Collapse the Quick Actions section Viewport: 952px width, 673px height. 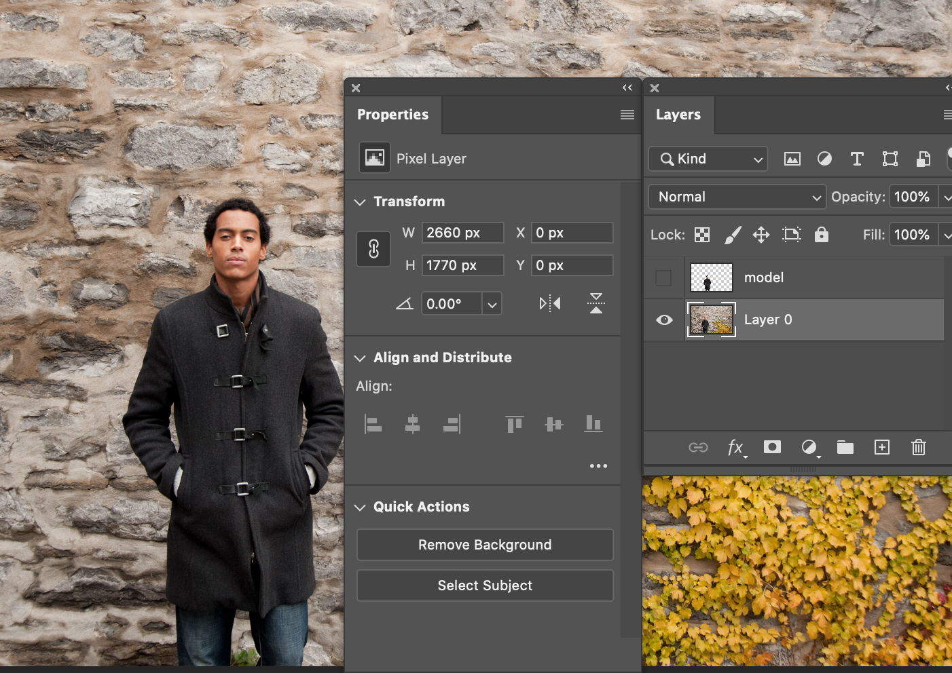360,507
